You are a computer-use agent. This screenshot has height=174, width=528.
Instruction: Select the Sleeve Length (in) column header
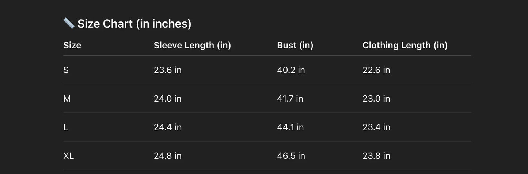coord(192,45)
